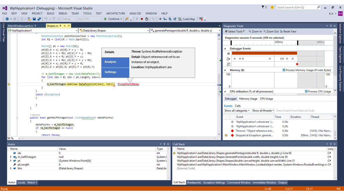Open the Debug configuration dropdown

click(69, 19)
